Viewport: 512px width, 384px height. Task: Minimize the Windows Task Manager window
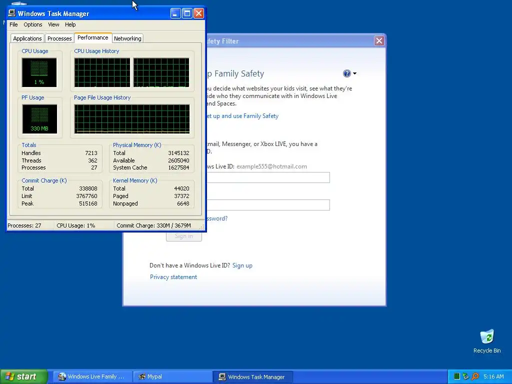coord(175,13)
